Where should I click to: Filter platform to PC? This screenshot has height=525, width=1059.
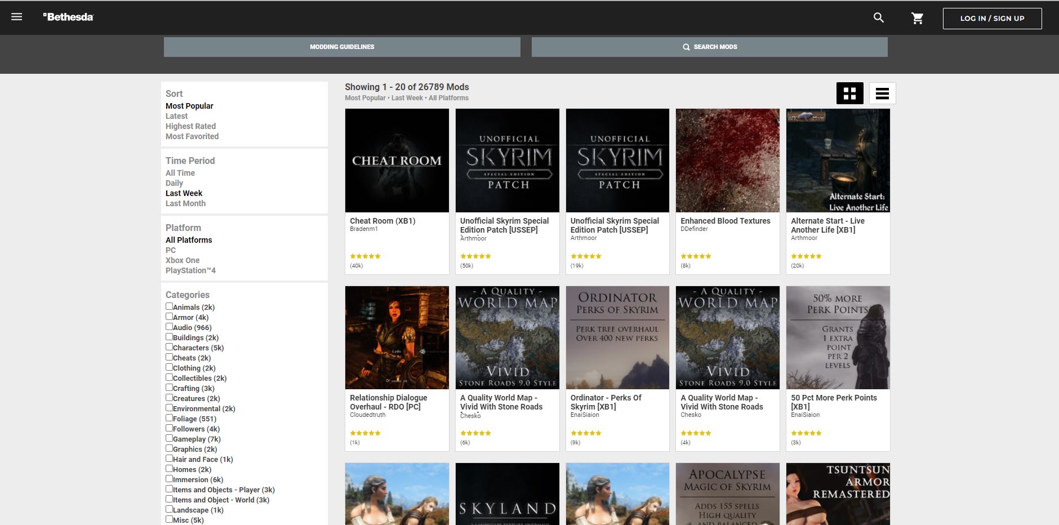coord(171,250)
